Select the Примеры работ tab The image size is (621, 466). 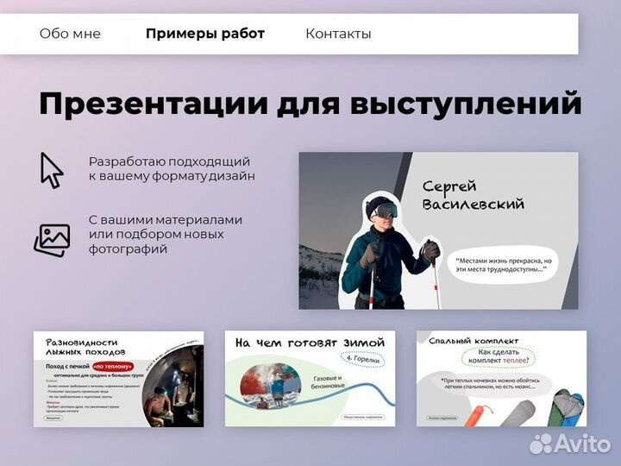click(205, 34)
